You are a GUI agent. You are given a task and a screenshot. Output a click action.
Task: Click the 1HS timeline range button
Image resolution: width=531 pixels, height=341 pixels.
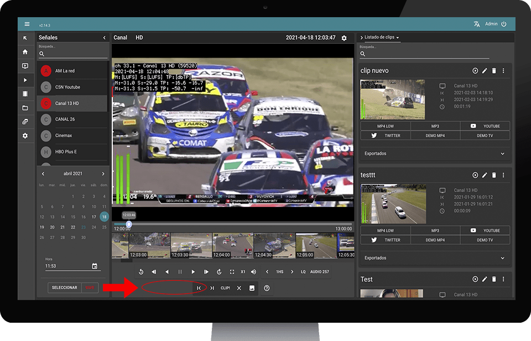tap(280, 272)
